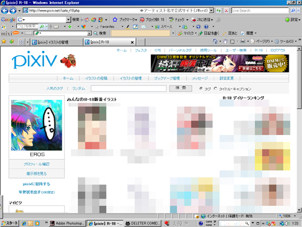Image resolution: width=302 pixels, height=227 pixels.
Task: Switch to DELETER COMIC in the taskbar
Action: coord(143,223)
